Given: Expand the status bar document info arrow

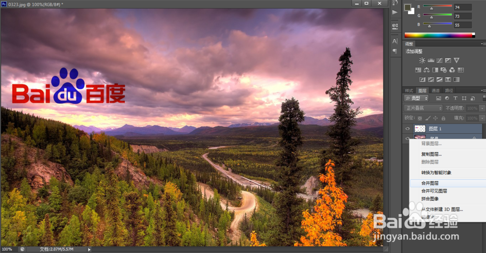Looking at the screenshot, I should click(89, 249).
